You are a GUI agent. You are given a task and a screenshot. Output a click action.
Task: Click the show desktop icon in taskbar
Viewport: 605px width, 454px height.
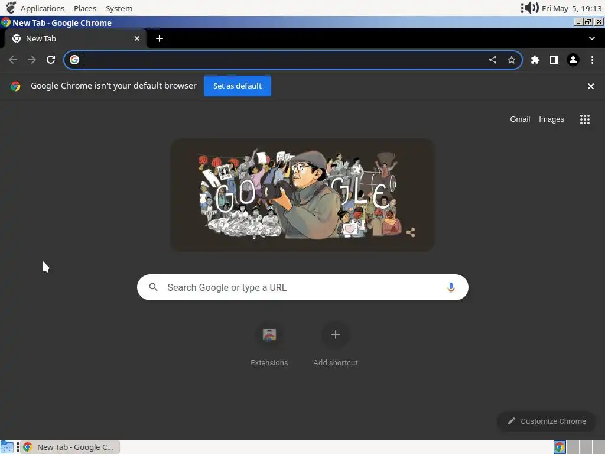coord(7,447)
